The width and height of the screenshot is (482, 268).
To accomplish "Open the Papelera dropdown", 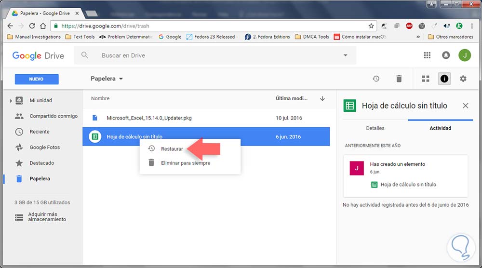I will coord(107,79).
